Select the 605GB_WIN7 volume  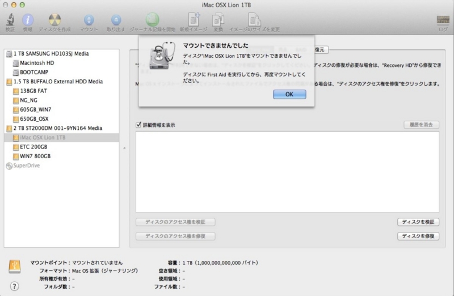61,109
